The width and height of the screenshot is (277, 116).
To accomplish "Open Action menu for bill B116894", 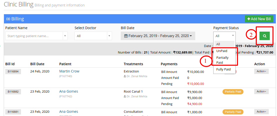I will coord(261,71).
